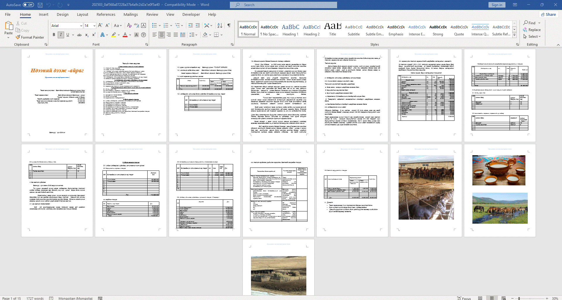Select the title page thumbnail
Image resolution: width=562 pixels, height=300 pixels.
pos(57,95)
